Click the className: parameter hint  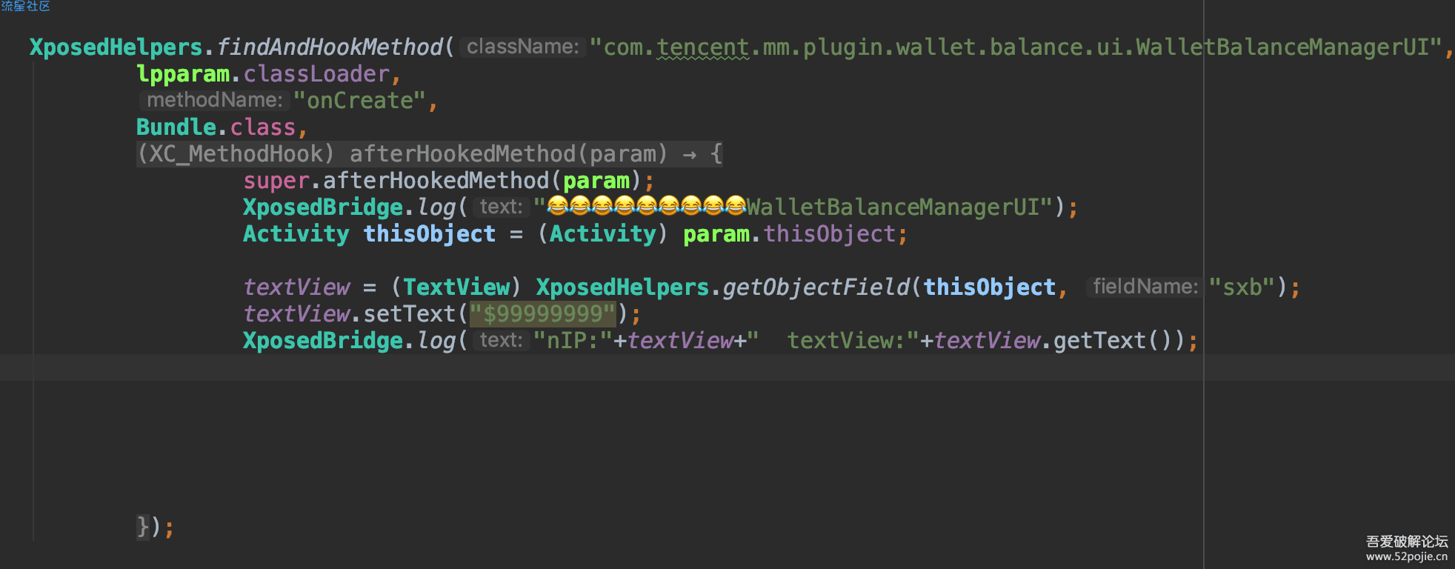[523, 47]
